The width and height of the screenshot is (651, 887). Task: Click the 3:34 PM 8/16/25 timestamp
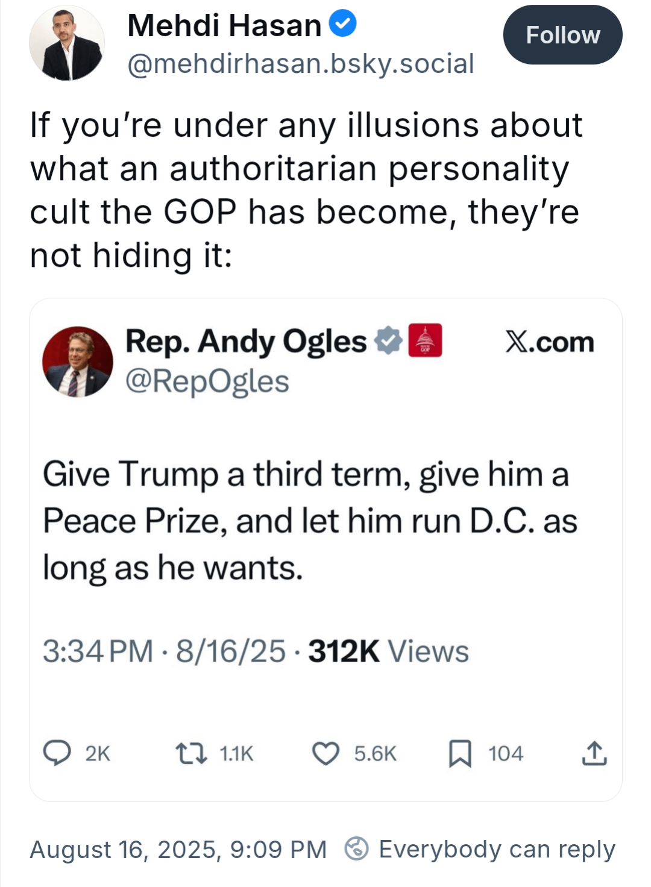pos(164,651)
